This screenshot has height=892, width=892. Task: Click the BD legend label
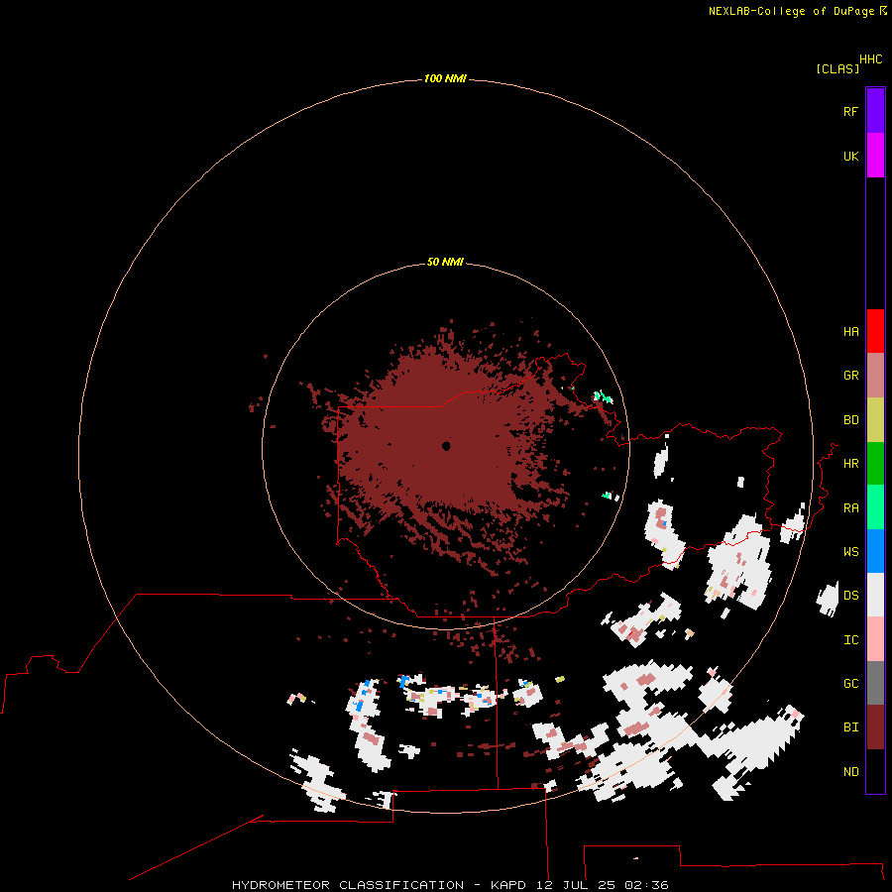click(x=850, y=420)
